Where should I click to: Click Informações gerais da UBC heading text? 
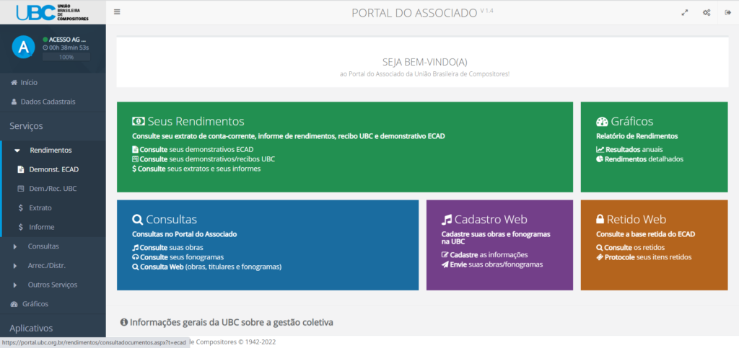tap(232, 323)
